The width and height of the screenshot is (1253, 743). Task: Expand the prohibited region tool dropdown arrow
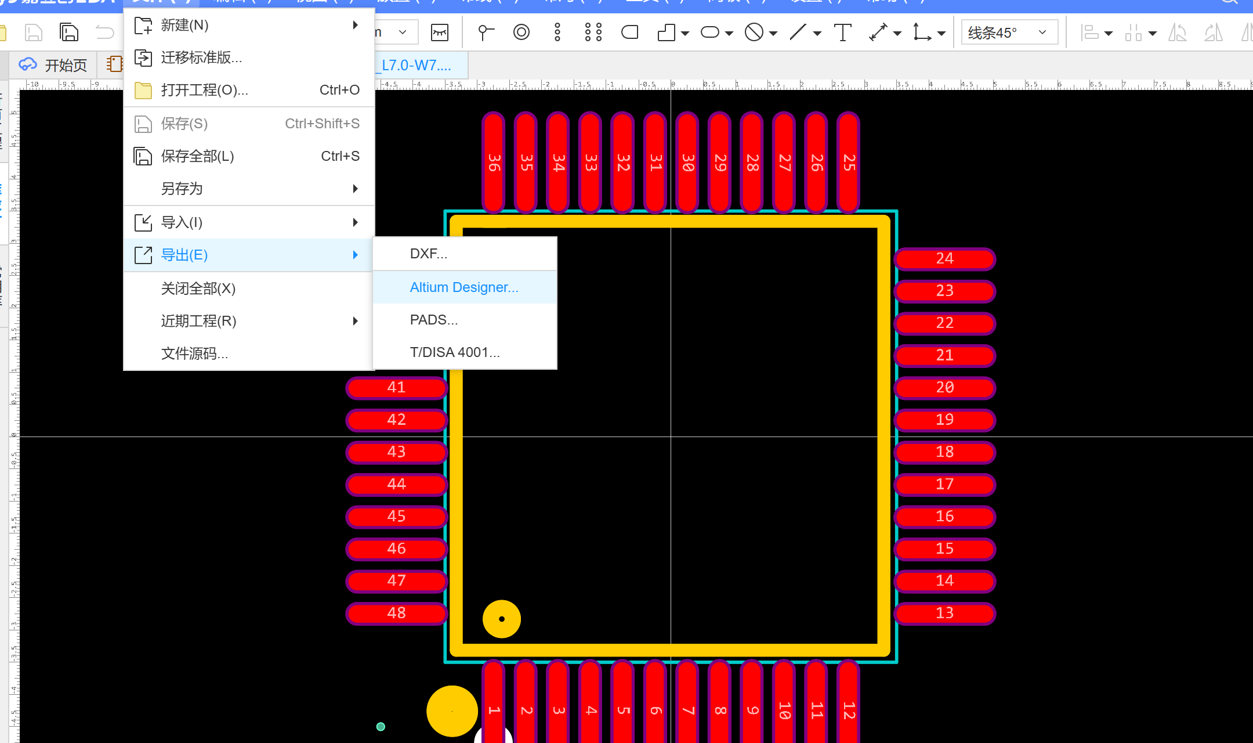click(x=773, y=34)
